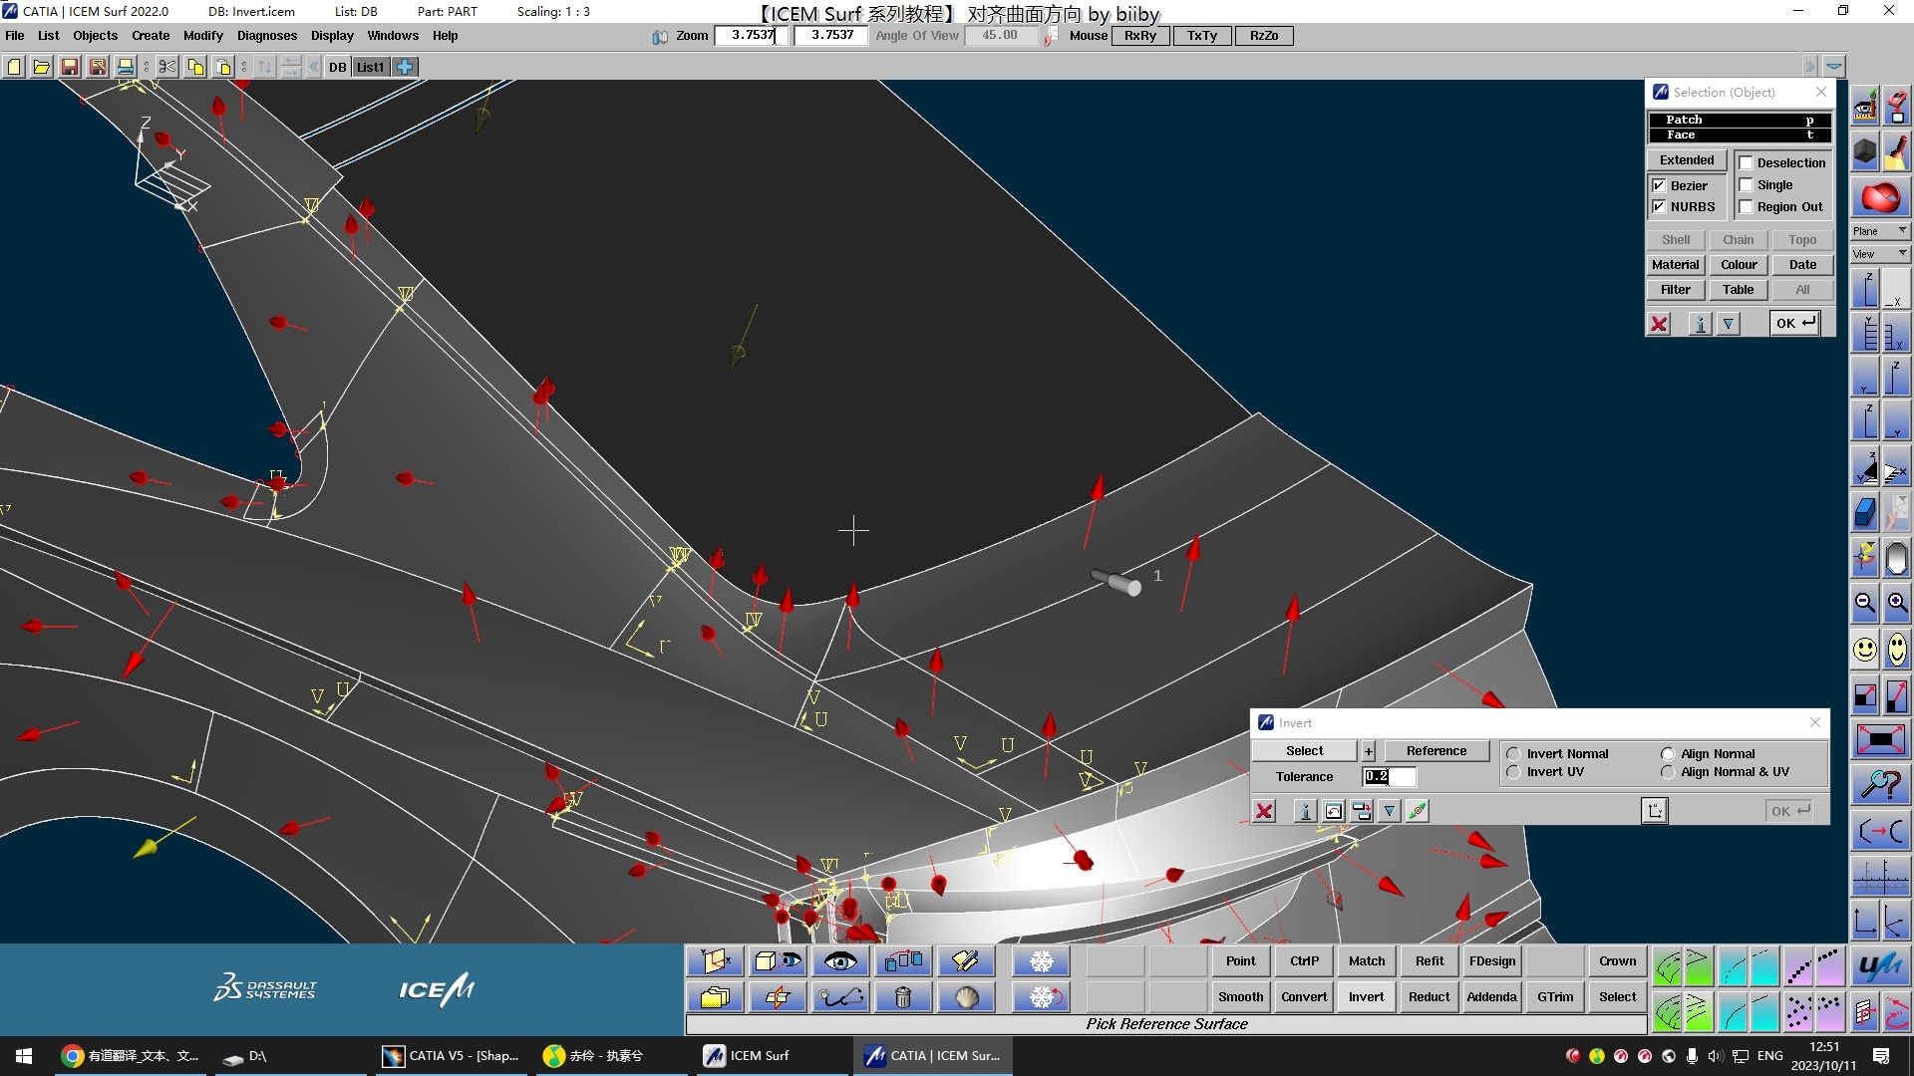The width and height of the screenshot is (1914, 1076).
Task: Open the View dropdown
Action: tap(1880, 254)
